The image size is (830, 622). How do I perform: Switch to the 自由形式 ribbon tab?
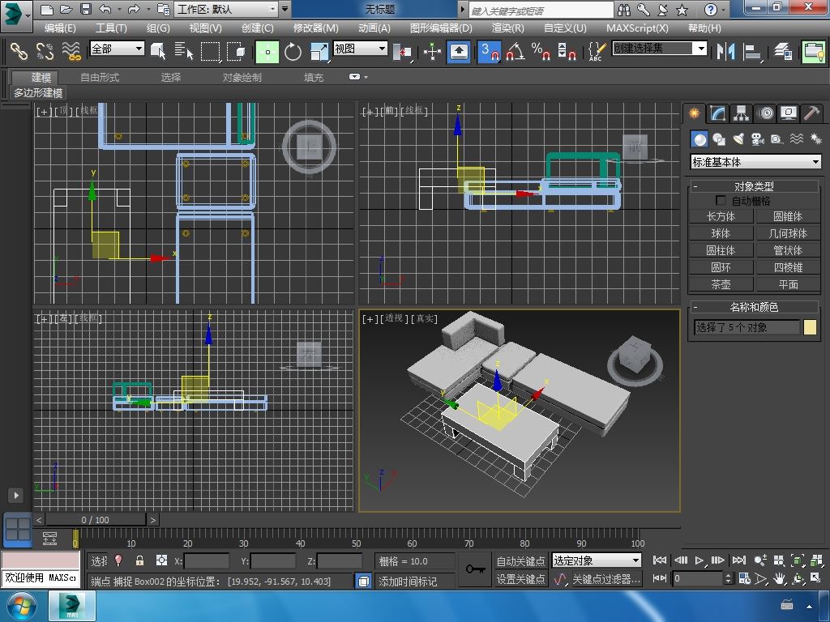[100, 77]
